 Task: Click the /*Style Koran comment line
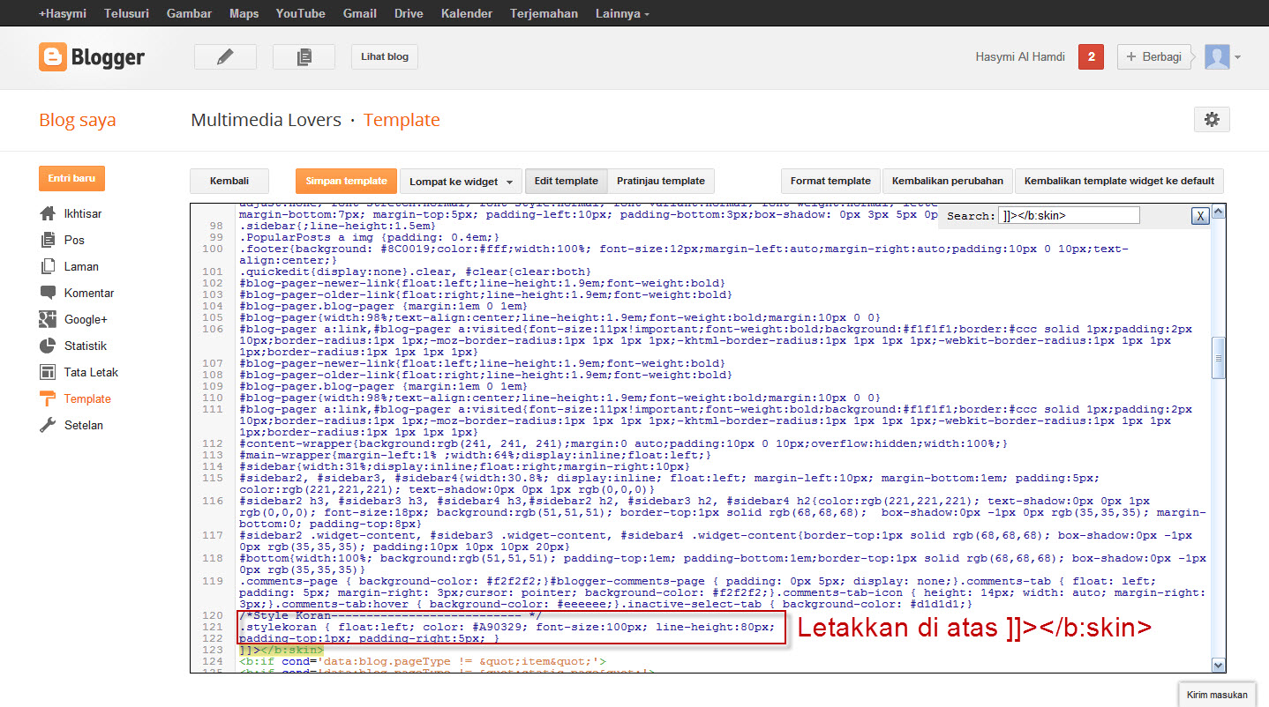391,615
